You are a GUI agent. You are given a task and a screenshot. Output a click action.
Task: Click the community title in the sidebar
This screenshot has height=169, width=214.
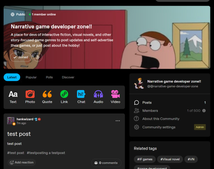(174, 81)
